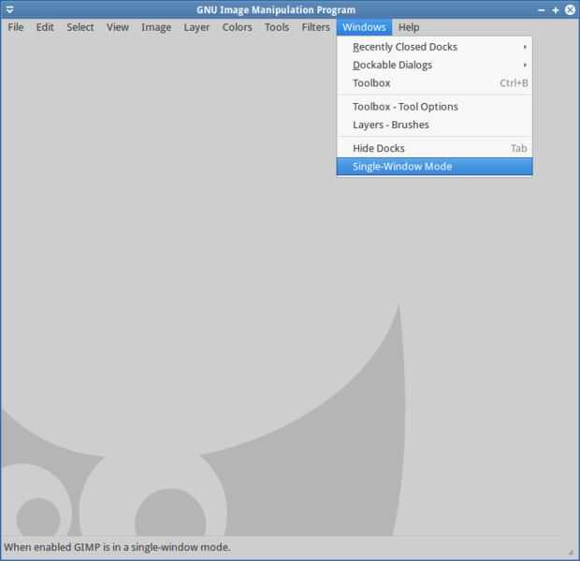Close the GIMP window

pos(570,9)
